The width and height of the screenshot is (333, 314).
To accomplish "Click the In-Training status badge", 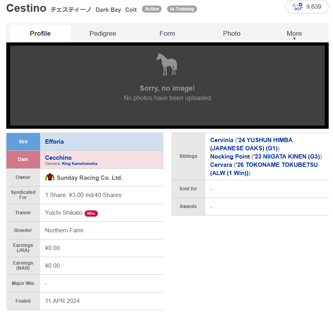I will coord(182,9).
